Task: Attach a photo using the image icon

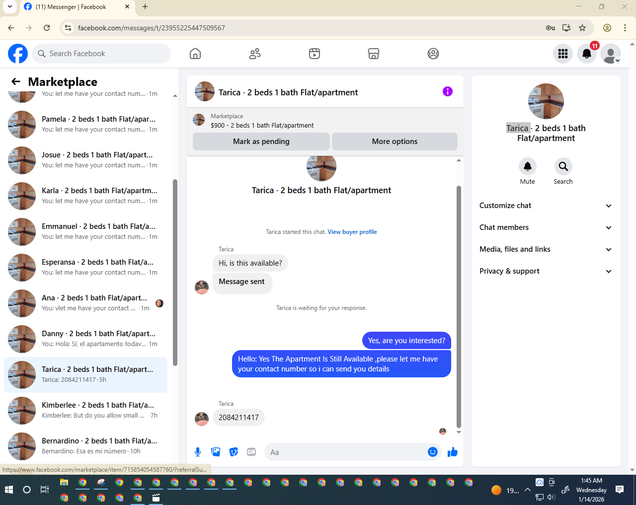Action: point(216,452)
